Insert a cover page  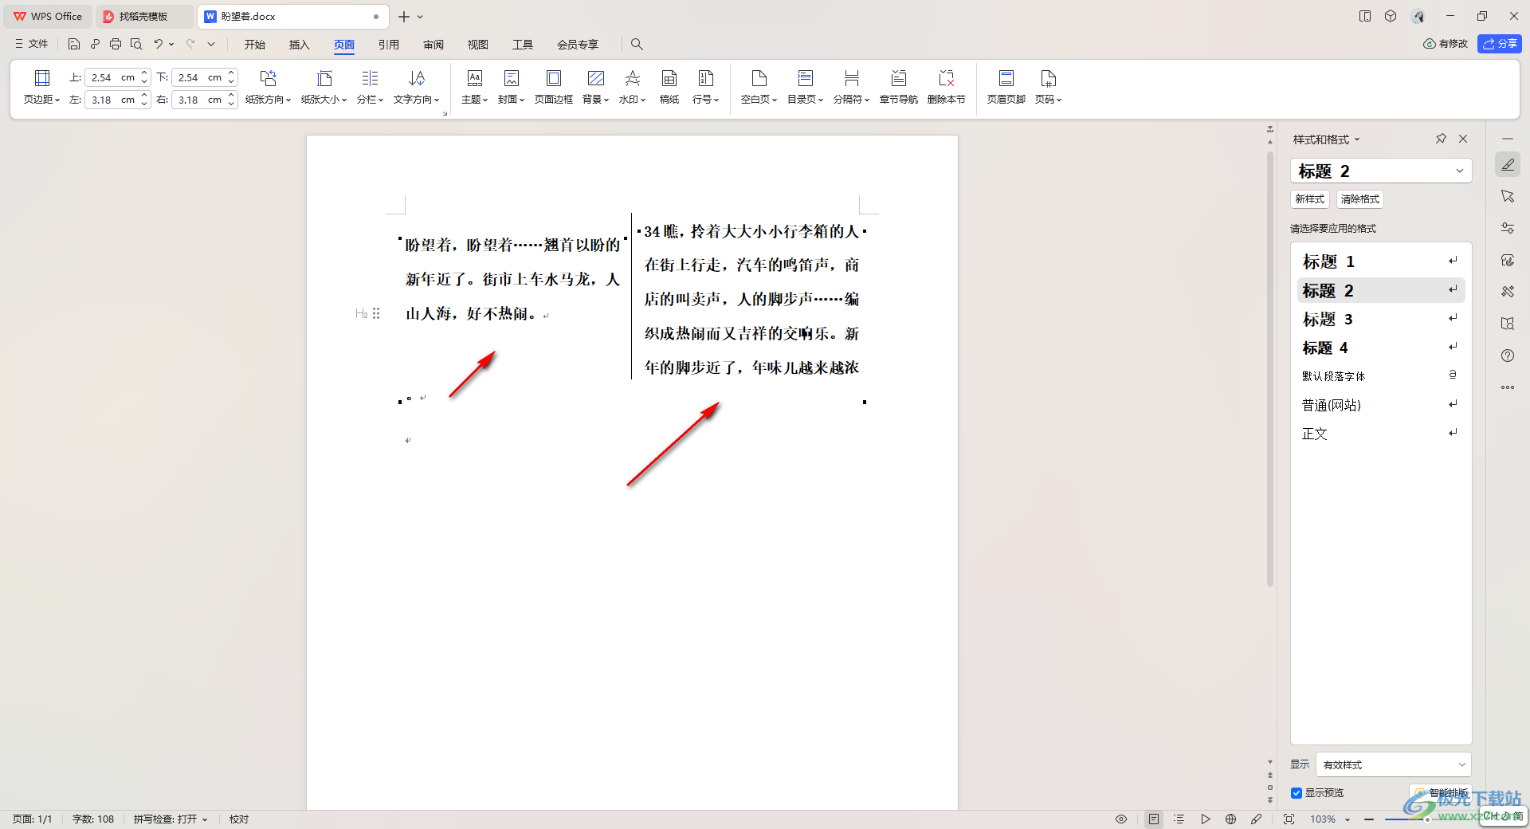tap(511, 87)
